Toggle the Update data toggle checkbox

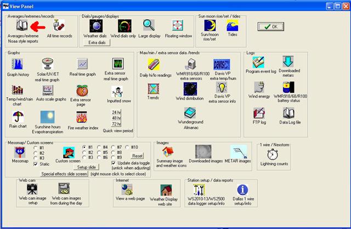[114, 163]
